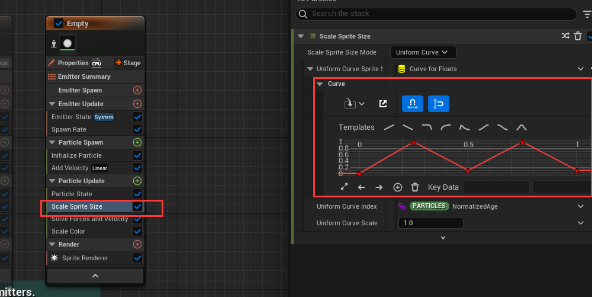Collapse the Particle Update group

52,181
